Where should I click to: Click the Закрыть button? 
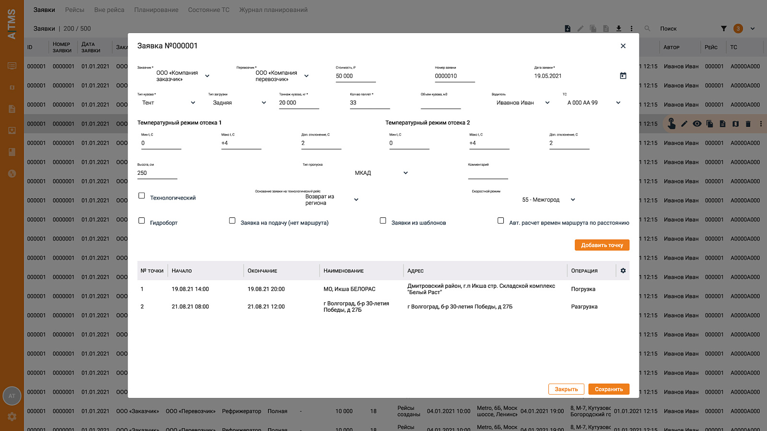[x=566, y=389]
